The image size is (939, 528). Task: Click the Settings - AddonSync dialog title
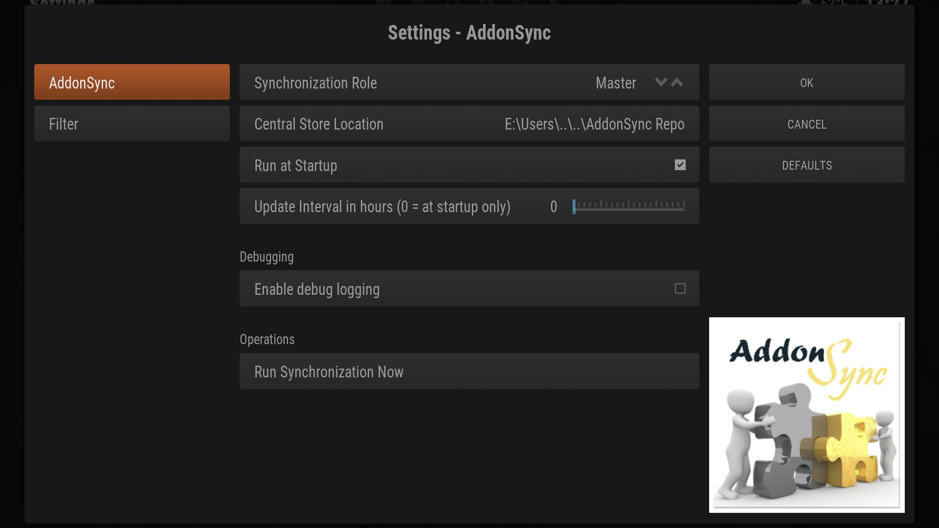pos(469,33)
